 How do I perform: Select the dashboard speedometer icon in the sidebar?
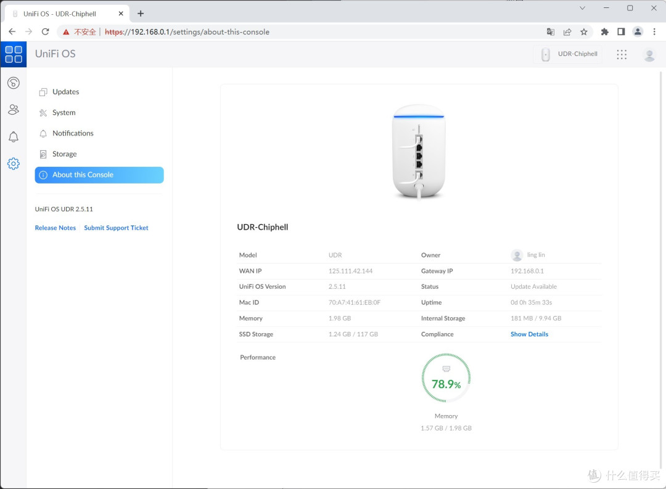coord(14,83)
